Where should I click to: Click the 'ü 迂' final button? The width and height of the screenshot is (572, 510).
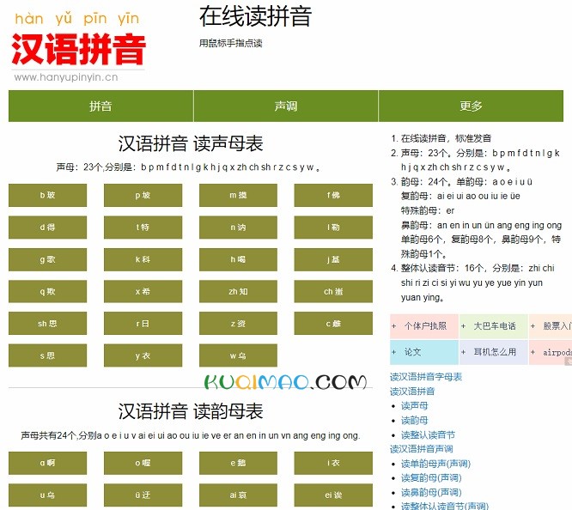point(143,495)
